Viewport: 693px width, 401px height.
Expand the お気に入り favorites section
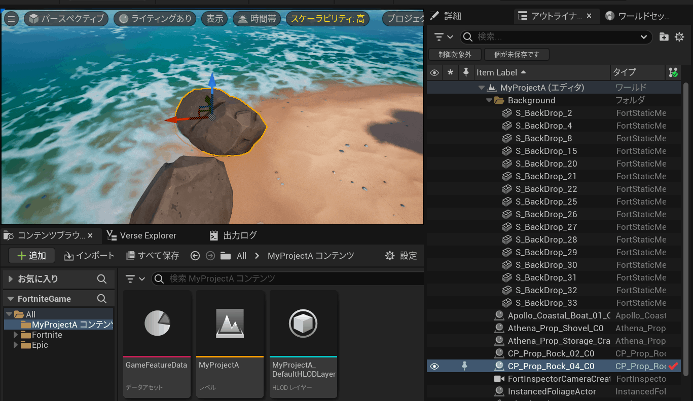(x=11, y=279)
